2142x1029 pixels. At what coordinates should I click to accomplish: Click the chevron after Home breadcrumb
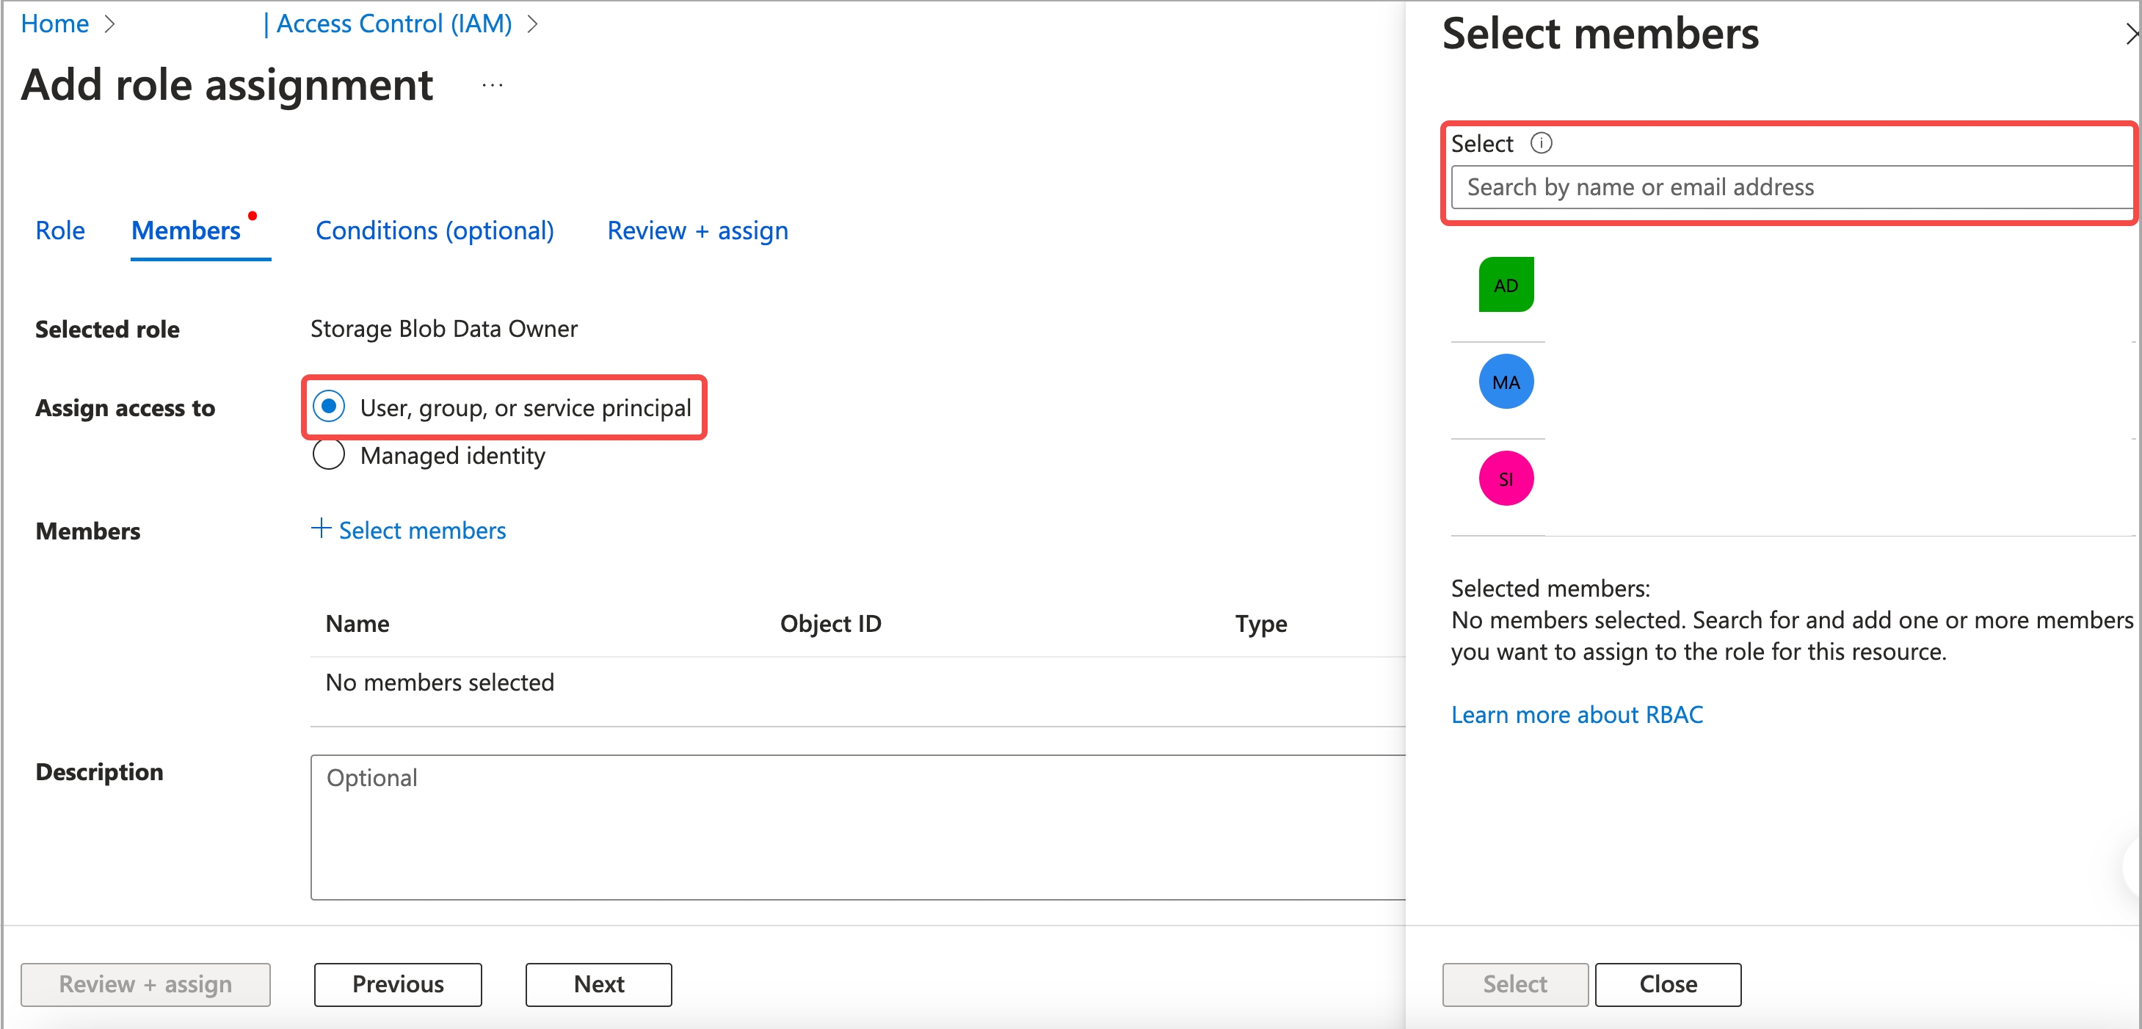(109, 24)
